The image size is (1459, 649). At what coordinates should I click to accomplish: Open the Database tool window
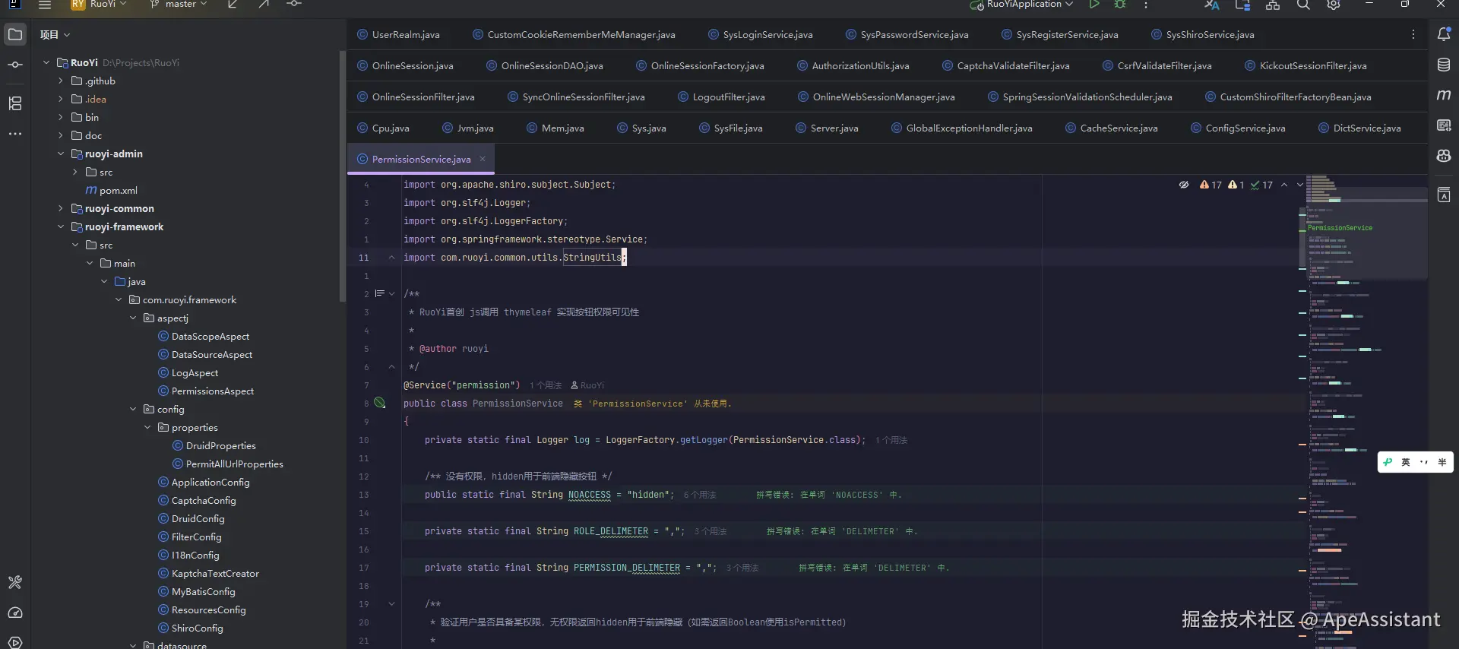coord(1444,65)
